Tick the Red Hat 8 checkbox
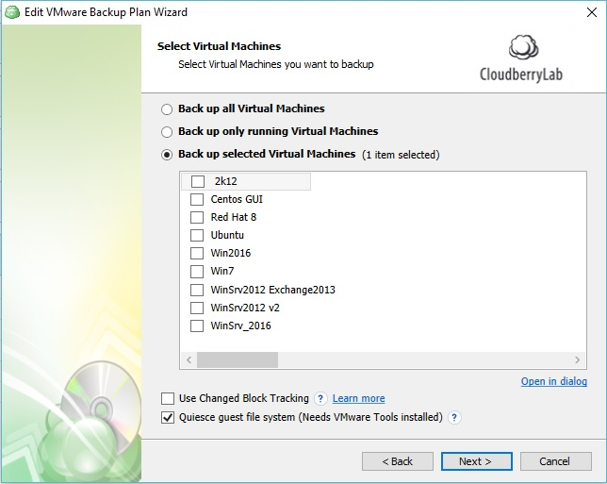The width and height of the screenshot is (607, 484). 197,217
